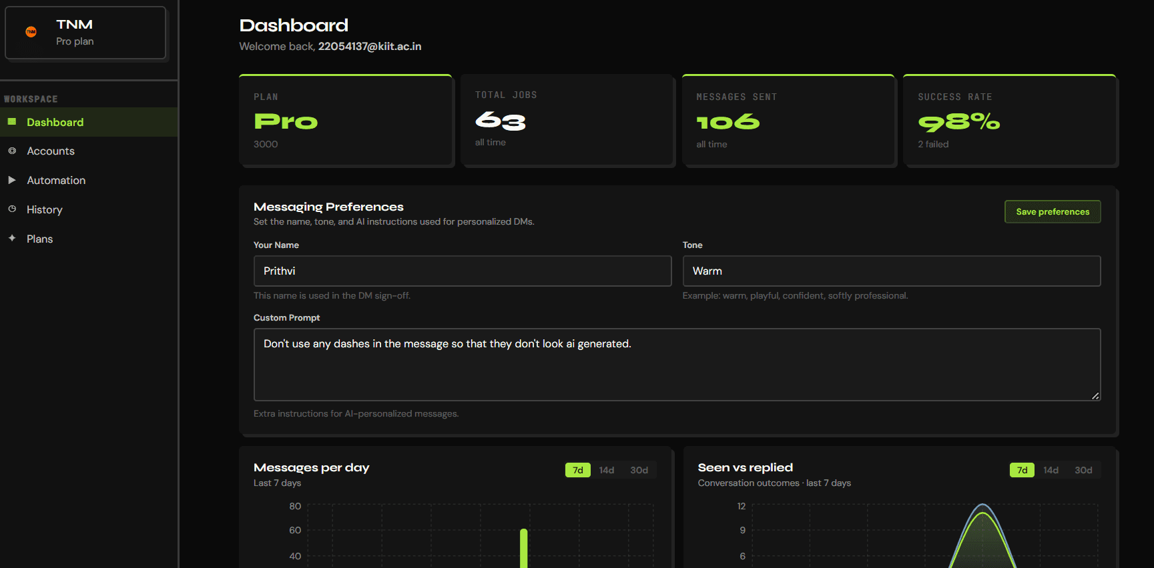Click the Plan Pro stat card
This screenshot has width=1154, height=568.
pyautogui.click(x=346, y=120)
